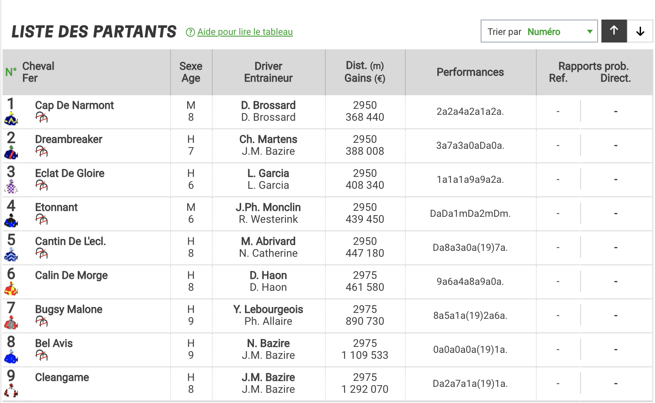Click Dreambreaker jockey silk icon
This screenshot has height=403, width=655.
pyautogui.click(x=11, y=153)
